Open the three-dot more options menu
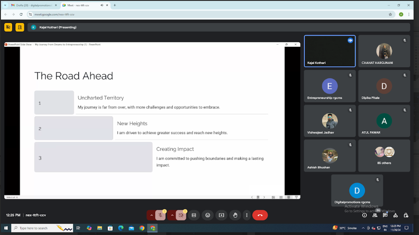 tap(246, 215)
